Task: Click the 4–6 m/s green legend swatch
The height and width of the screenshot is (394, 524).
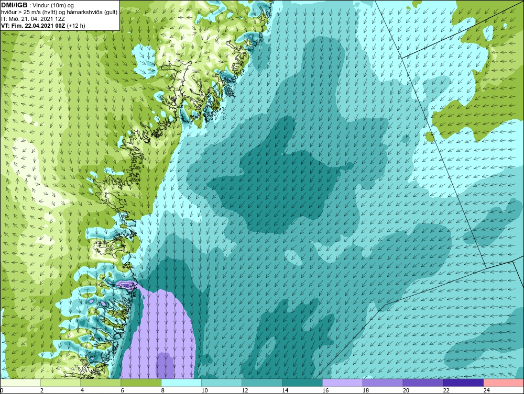Action: pyautogui.click(x=101, y=382)
